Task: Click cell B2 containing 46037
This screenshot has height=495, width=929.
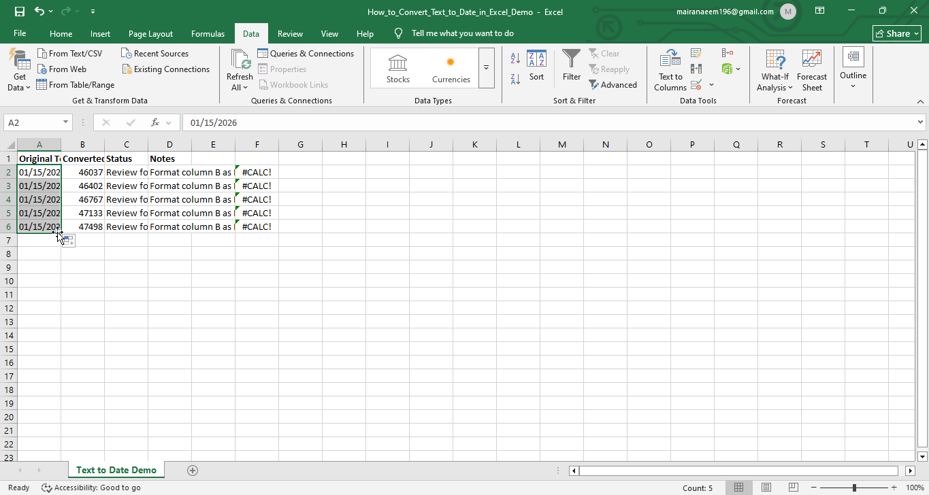Action: click(82, 172)
